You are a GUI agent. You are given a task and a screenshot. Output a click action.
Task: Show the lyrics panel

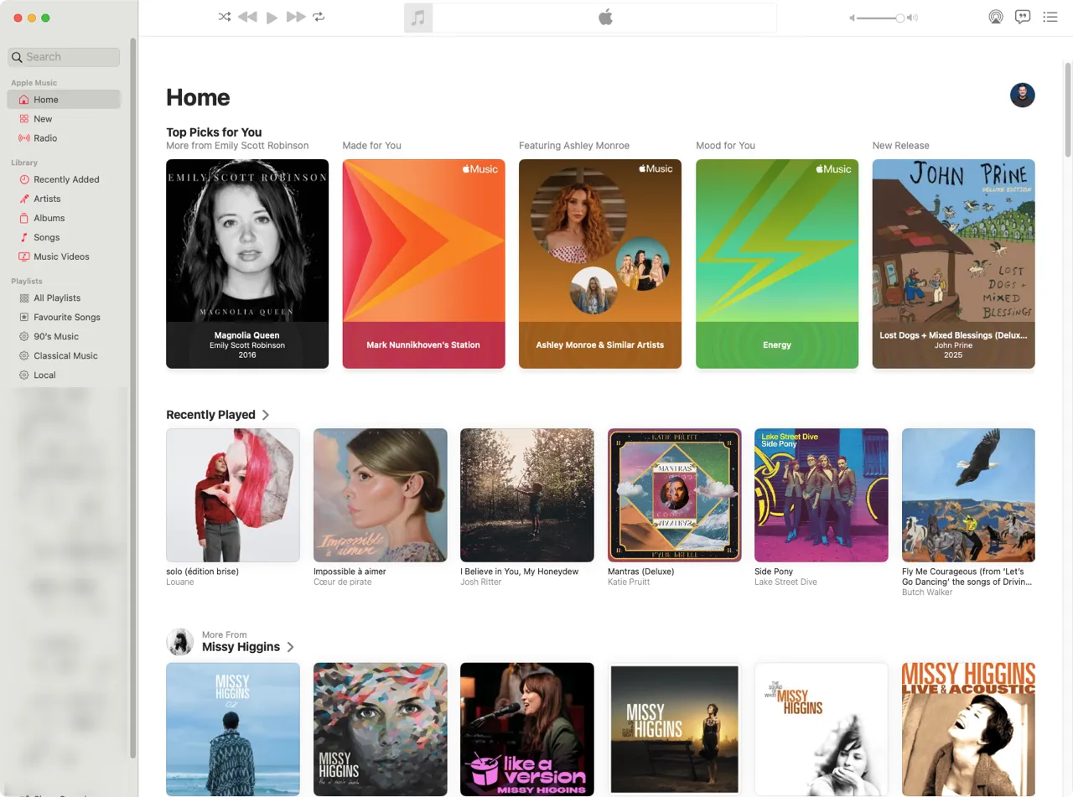click(1022, 17)
